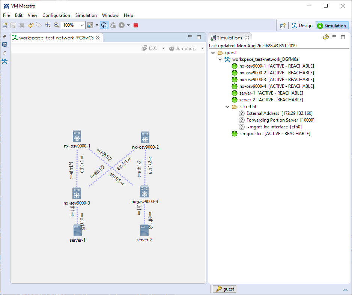Viewport: 352px width, 295px height.
Task: Open the File menu
Action: 6,15
